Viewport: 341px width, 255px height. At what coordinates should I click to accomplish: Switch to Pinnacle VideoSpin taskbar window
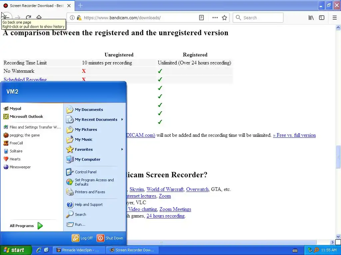point(79,250)
